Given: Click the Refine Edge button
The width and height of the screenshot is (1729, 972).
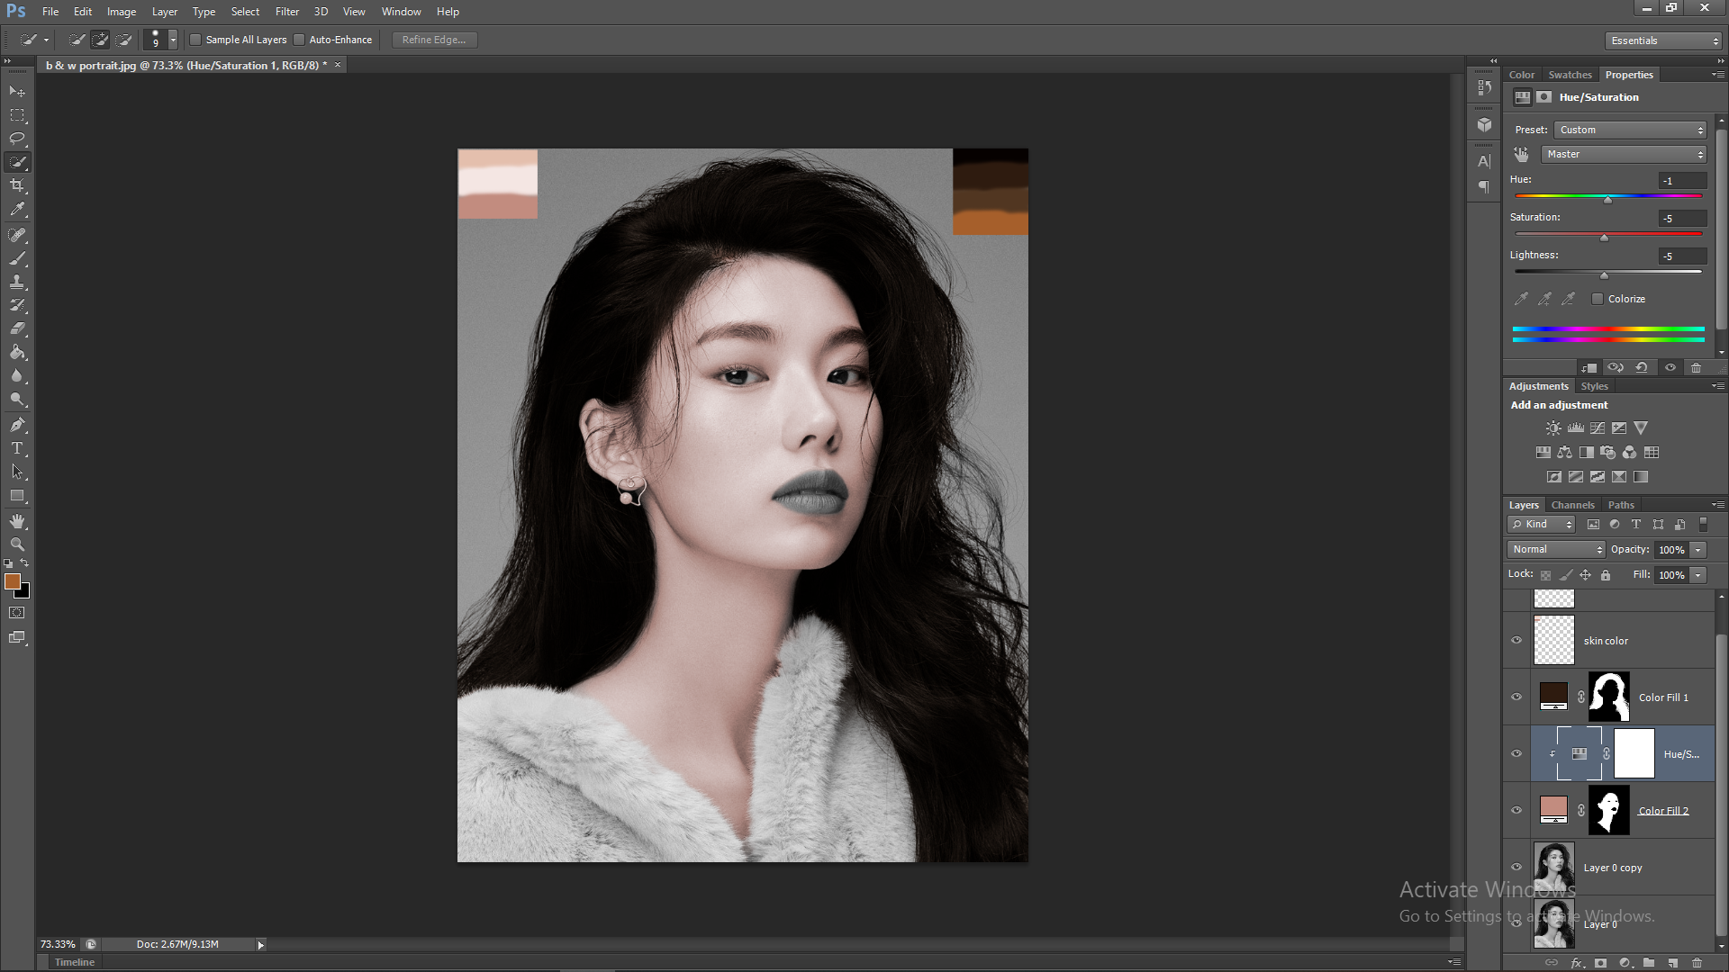Looking at the screenshot, I should tap(434, 40).
